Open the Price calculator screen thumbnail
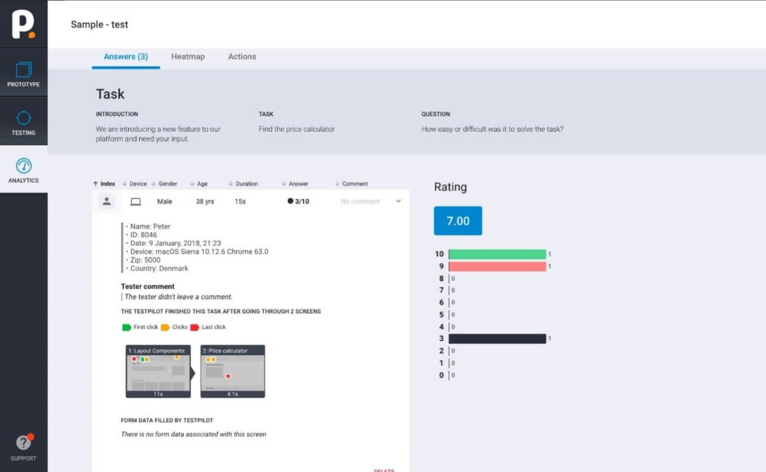 pos(232,371)
